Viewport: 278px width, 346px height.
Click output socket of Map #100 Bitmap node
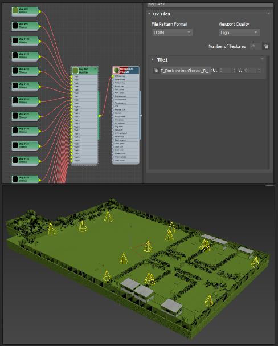click(40, 42)
